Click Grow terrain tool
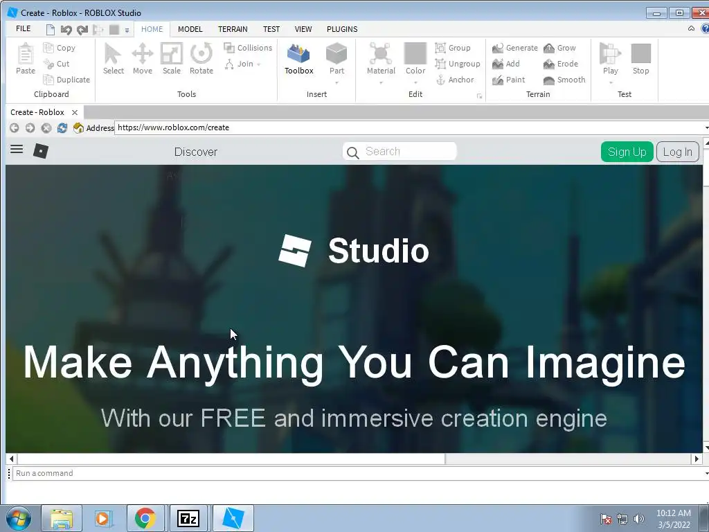Viewport: 709px width, 532px height. tap(559, 48)
